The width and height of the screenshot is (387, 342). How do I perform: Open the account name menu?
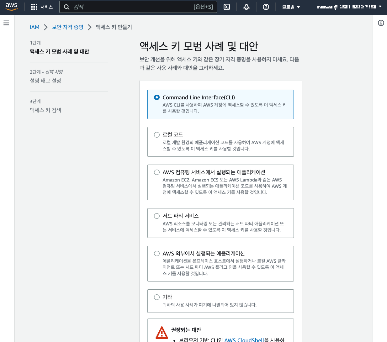tap(349, 7)
